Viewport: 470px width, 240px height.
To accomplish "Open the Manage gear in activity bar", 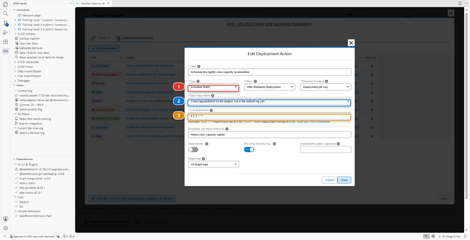I will tap(5, 228).
